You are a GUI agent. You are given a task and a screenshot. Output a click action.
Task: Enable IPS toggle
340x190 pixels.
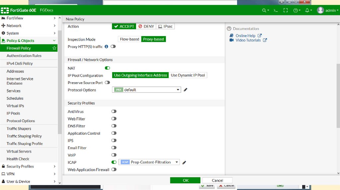click(x=114, y=140)
